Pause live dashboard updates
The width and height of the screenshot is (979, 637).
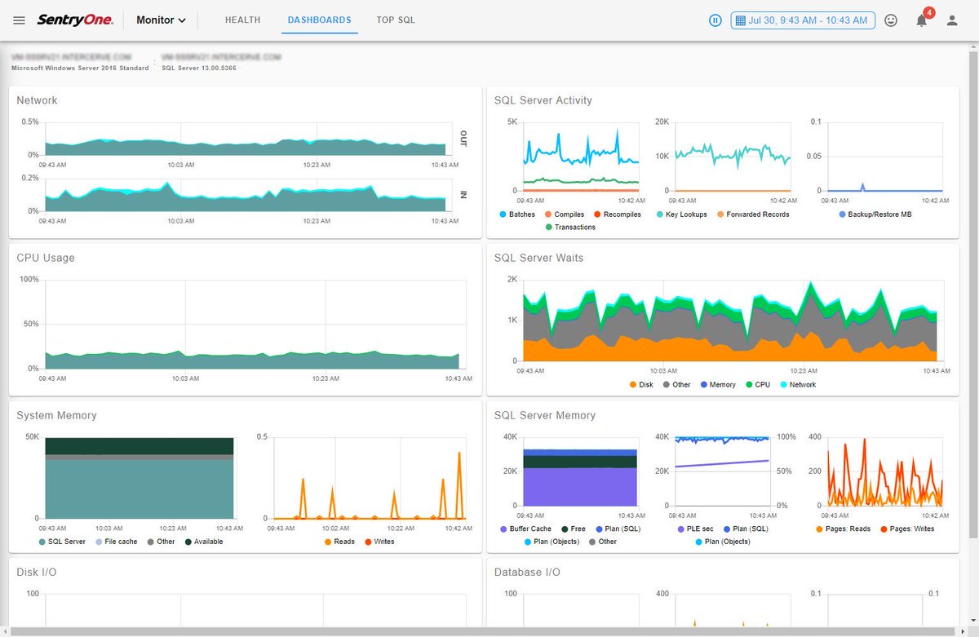(715, 20)
